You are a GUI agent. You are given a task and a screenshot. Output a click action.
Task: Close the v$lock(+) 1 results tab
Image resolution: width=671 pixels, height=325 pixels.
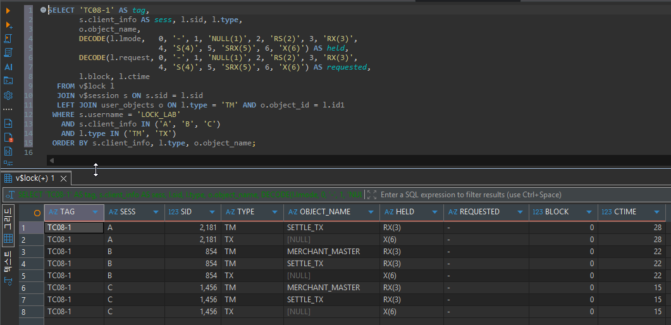coord(63,178)
